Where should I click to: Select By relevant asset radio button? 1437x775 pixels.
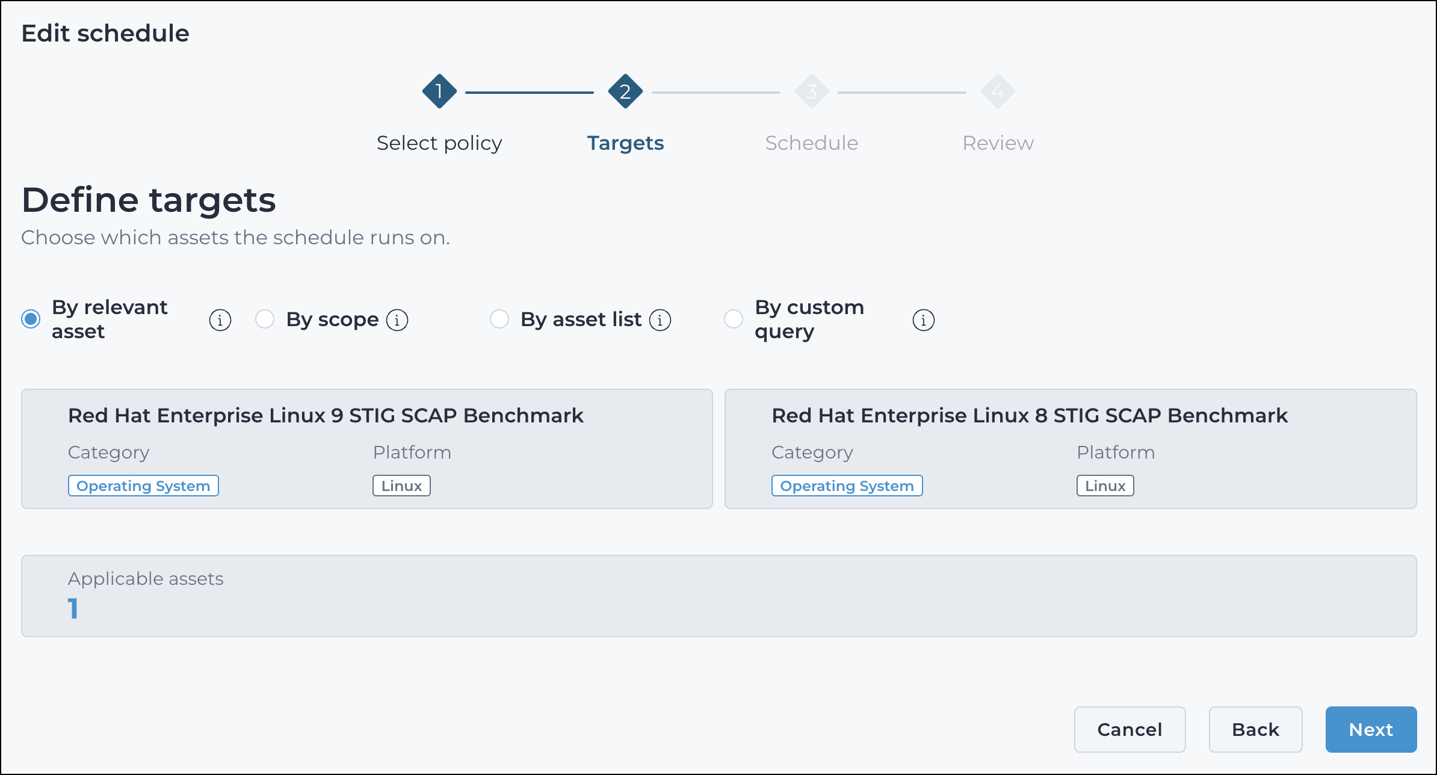point(31,319)
